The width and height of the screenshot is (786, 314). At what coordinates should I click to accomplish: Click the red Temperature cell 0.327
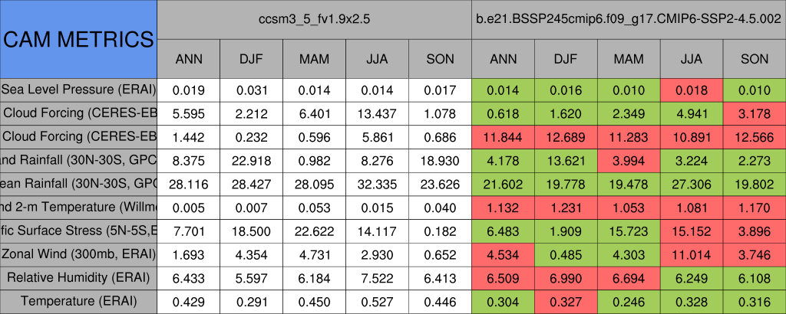(x=566, y=301)
